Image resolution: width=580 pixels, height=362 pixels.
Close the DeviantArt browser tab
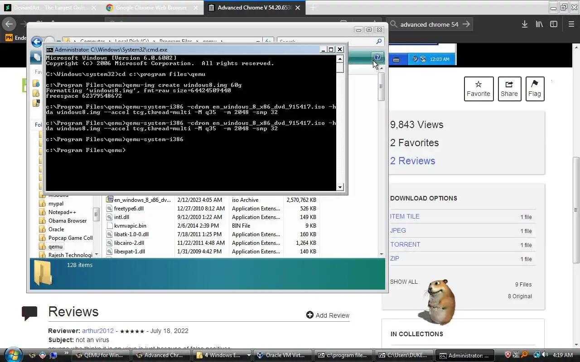point(93,8)
